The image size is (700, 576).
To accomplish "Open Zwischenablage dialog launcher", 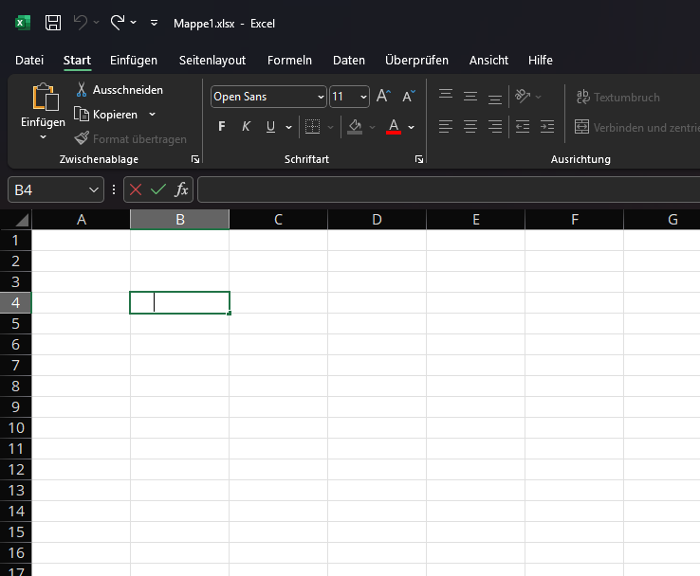I will pyautogui.click(x=195, y=159).
